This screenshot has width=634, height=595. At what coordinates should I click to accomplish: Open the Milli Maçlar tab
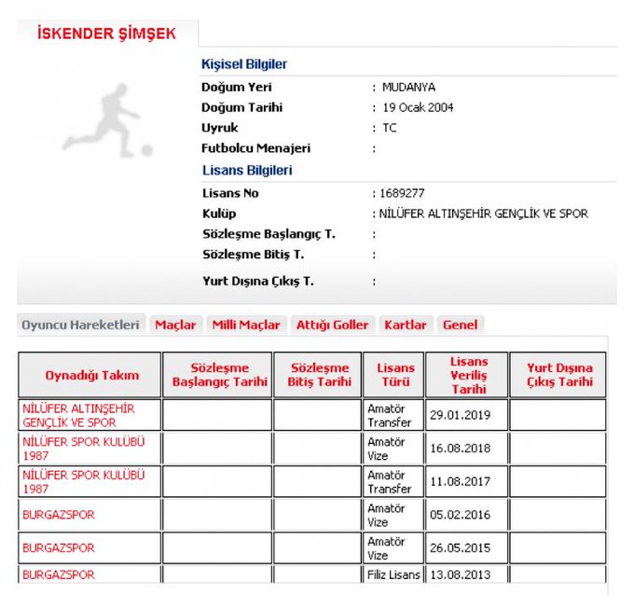(x=246, y=325)
